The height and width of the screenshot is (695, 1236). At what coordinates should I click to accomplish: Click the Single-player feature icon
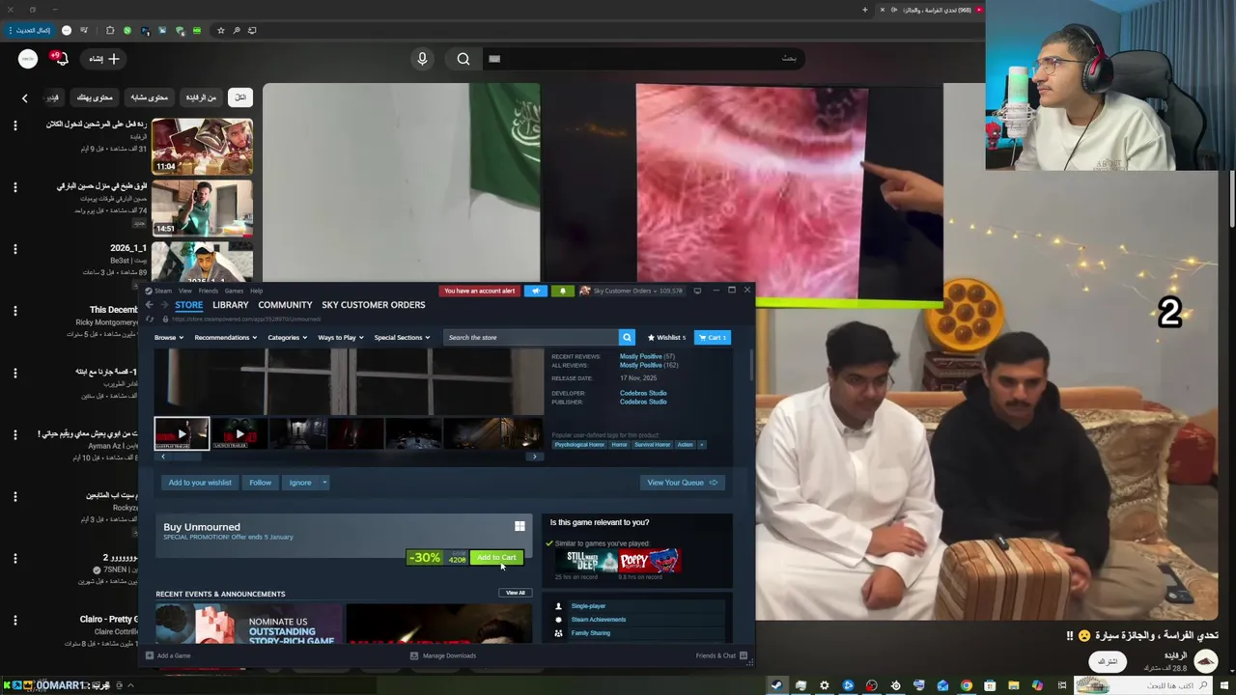(558, 606)
